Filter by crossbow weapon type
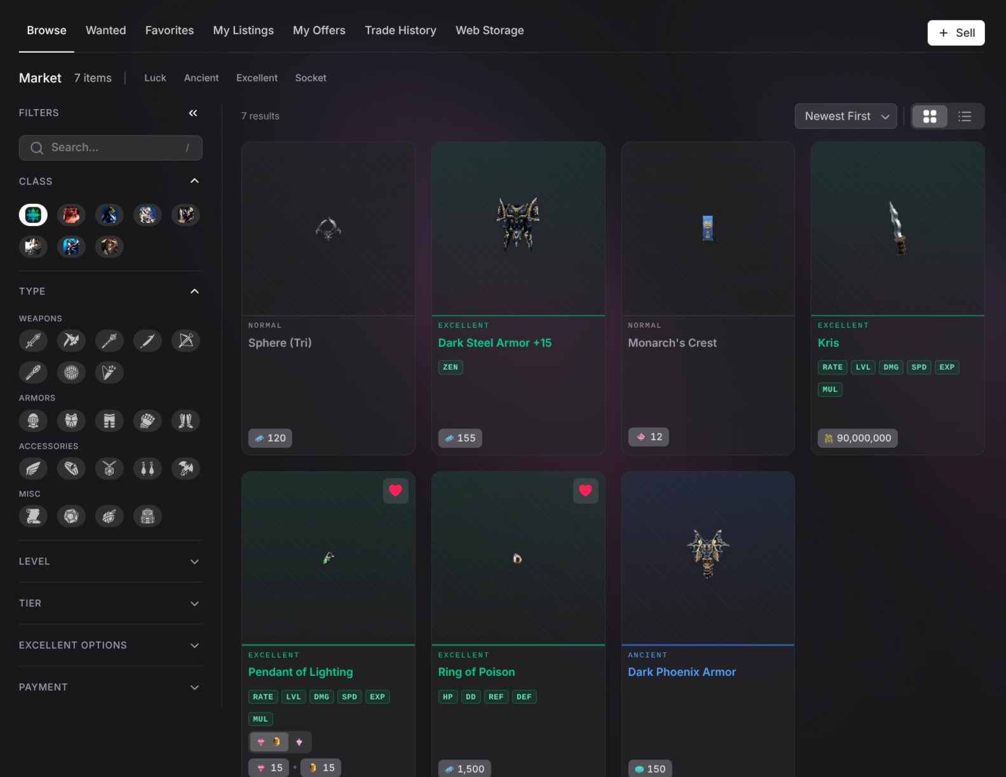The height and width of the screenshot is (777, 1006). 186,341
